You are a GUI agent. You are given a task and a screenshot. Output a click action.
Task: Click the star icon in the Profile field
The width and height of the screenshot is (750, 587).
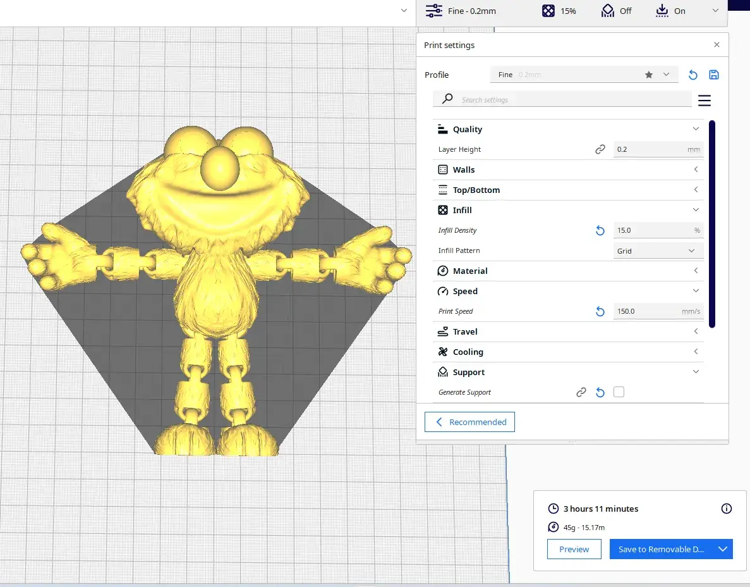pyautogui.click(x=649, y=75)
